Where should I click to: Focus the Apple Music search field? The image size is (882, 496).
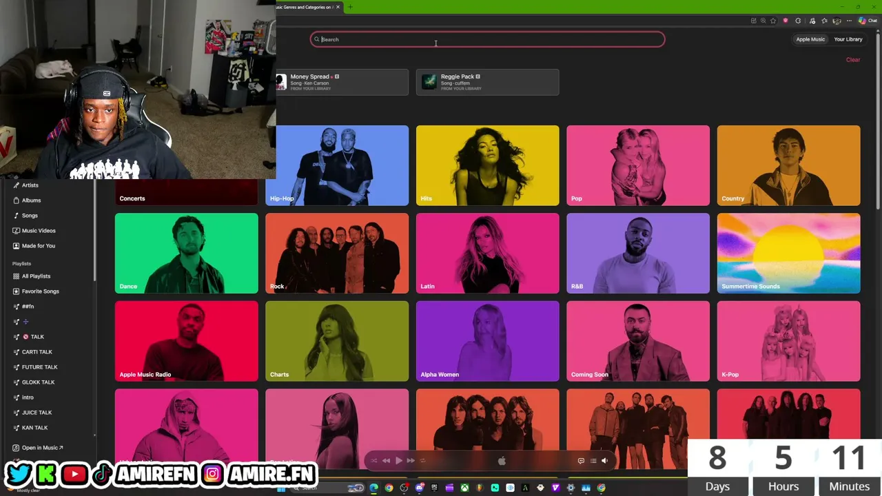[x=488, y=39]
